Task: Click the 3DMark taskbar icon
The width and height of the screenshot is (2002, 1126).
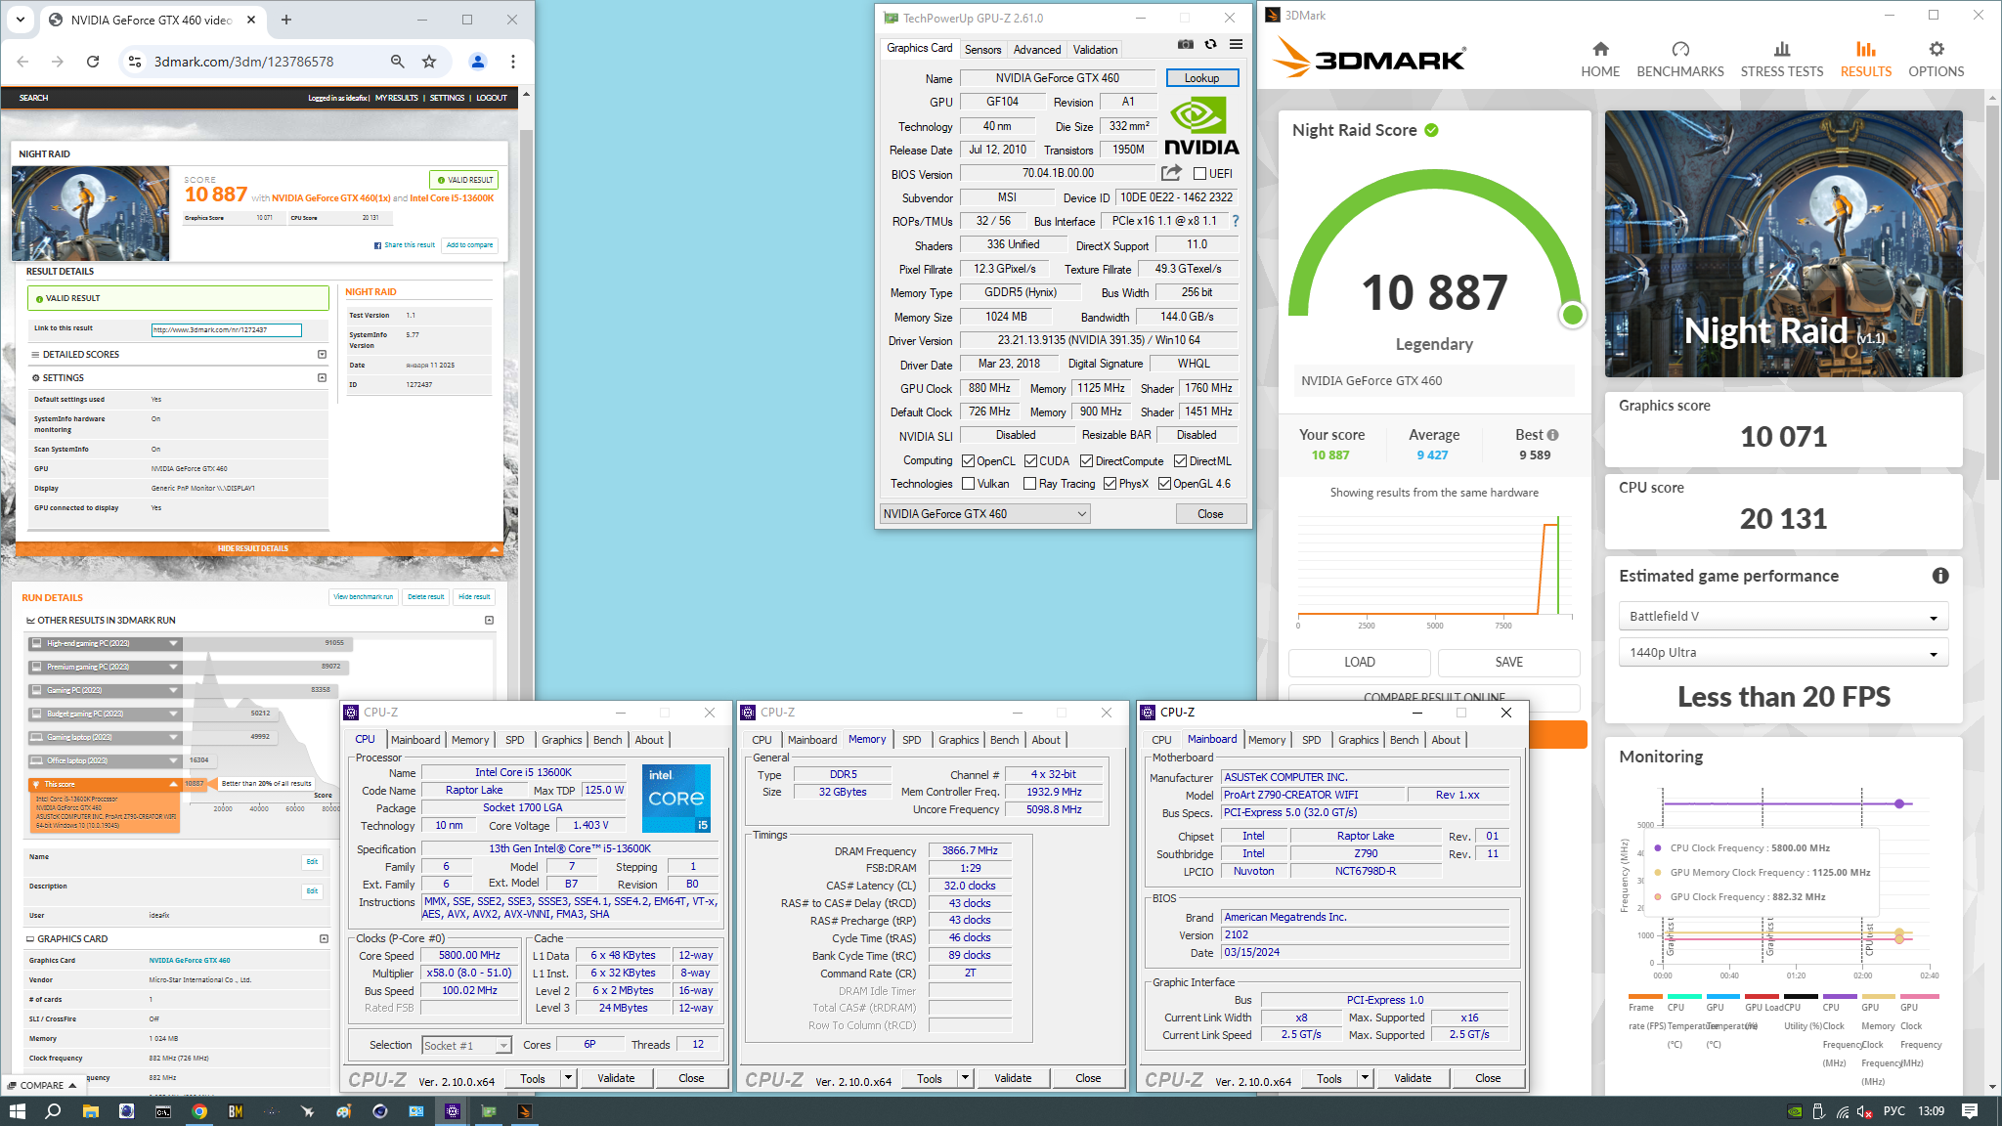Action: tap(524, 1111)
